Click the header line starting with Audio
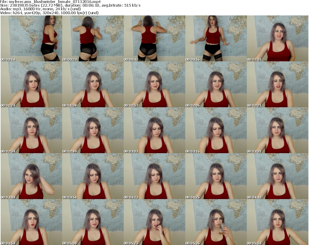 point(40,9)
